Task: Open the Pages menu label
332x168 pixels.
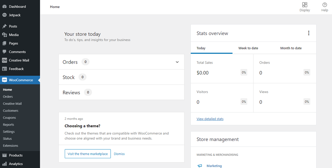Action: pos(13,43)
